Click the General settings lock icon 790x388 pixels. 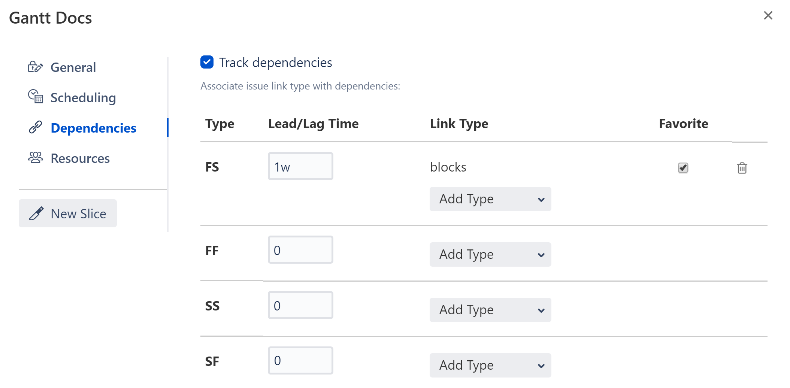point(36,67)
